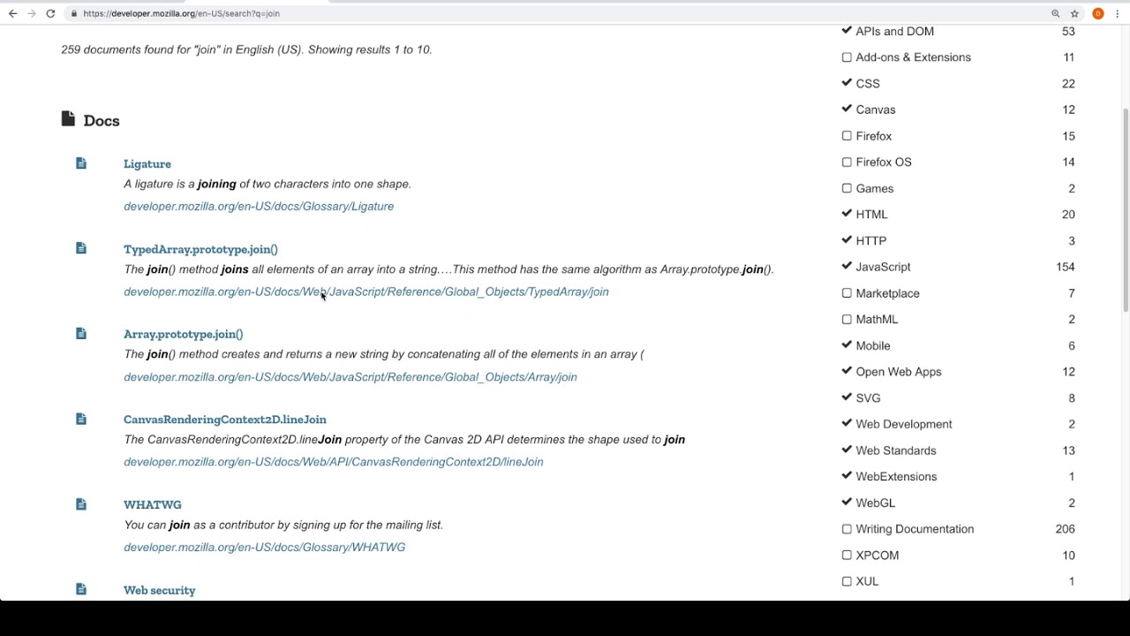This screenshot has height=636, width=1130.
Task: Open the Array.prototype.join() result title
Action: point(183,334)
